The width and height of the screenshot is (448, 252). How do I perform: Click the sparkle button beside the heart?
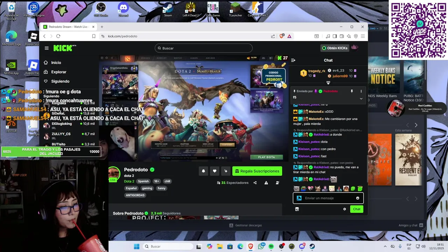tap(226, 171)
